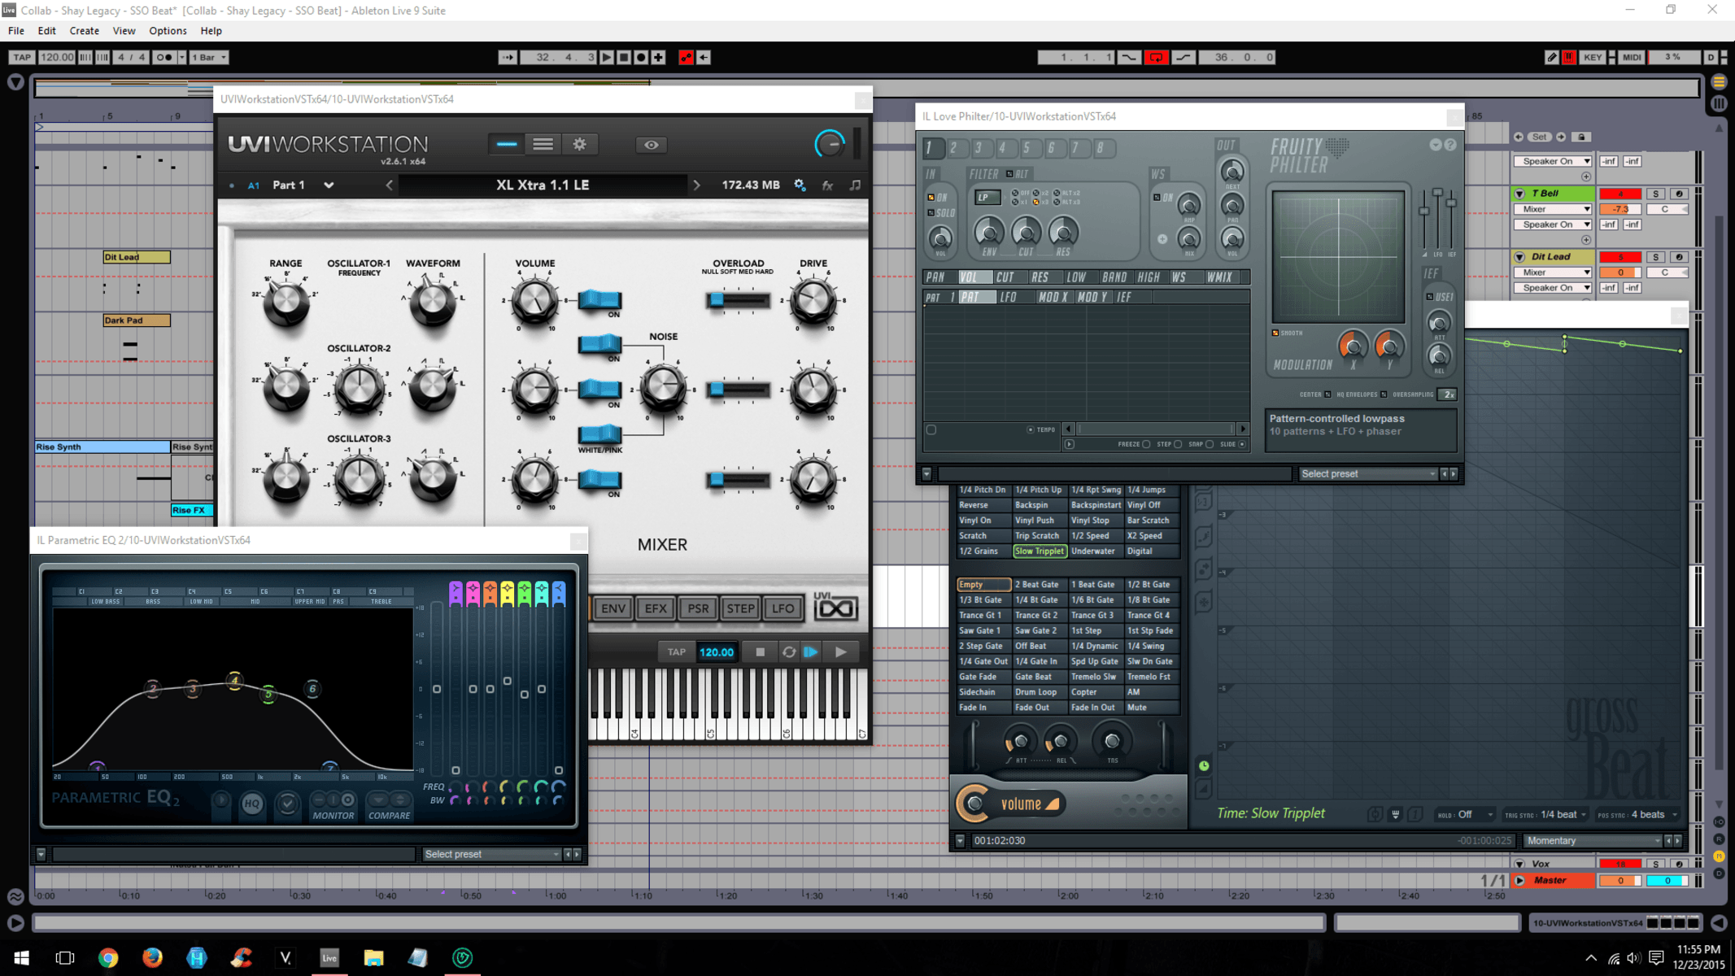1735x976 pixels.
Task: Click Parametric EQ 2 band 4 node
Action: 234,680
